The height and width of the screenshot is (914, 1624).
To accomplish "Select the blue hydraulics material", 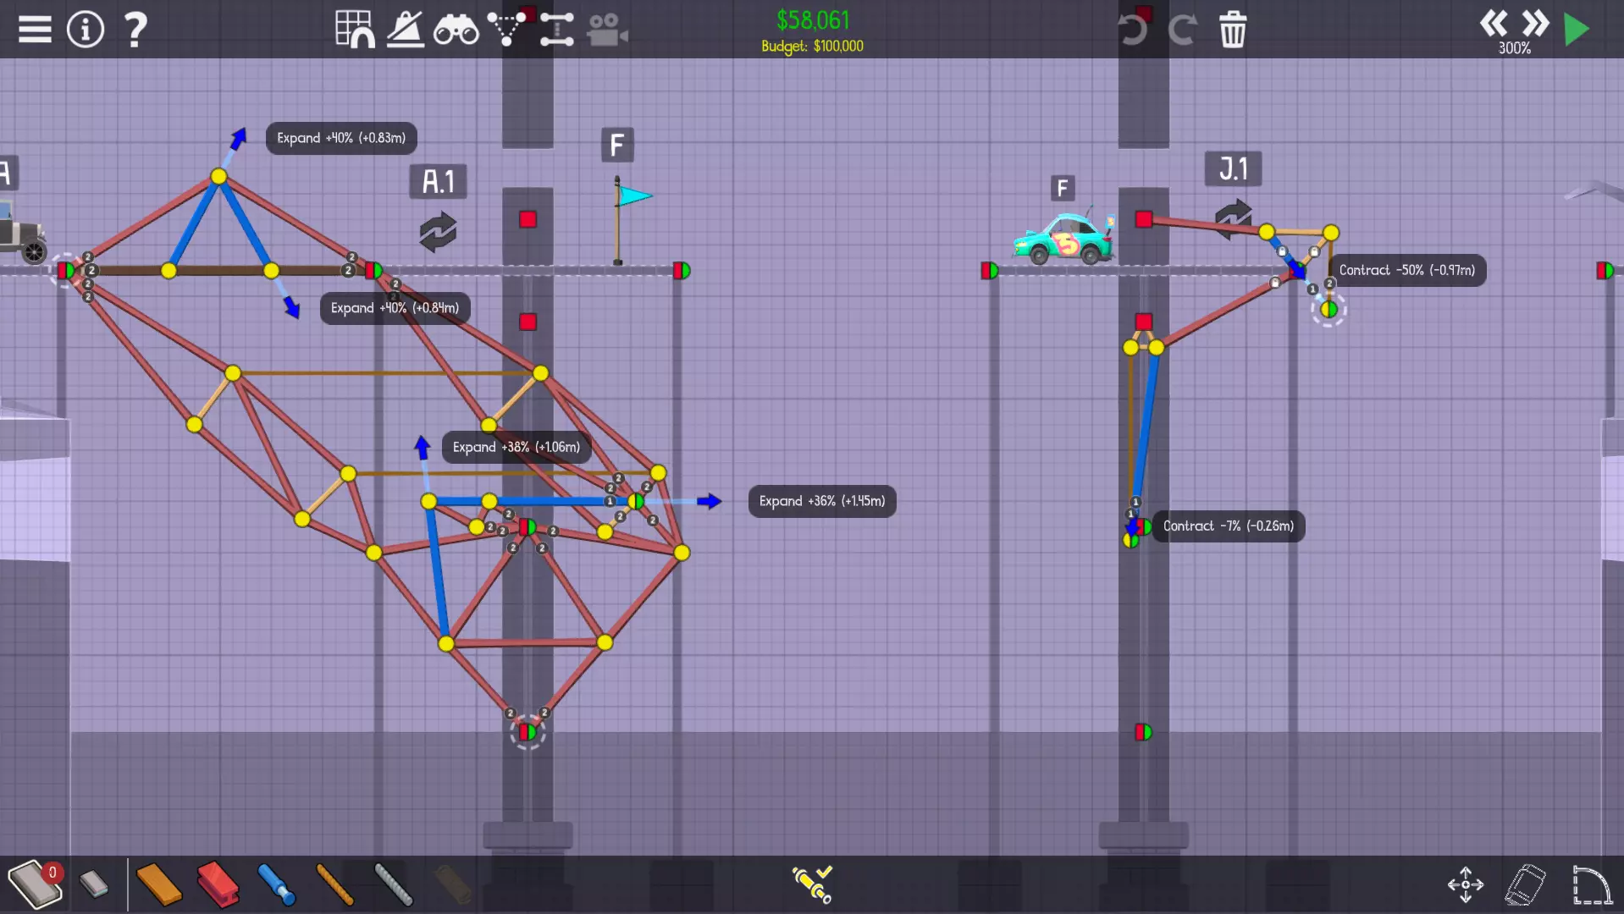I will coord(276,884).
